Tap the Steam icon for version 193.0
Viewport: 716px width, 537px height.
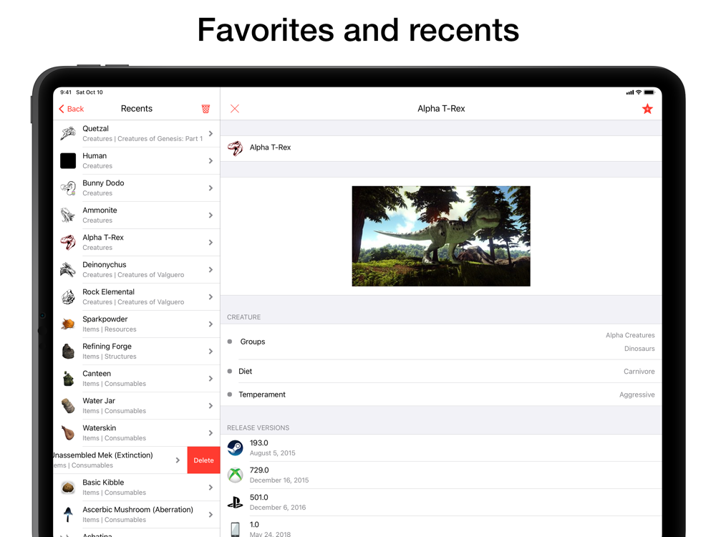(235, 448)
